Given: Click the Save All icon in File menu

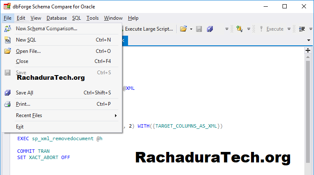Looking at the screenshot, I should [8, 93].
